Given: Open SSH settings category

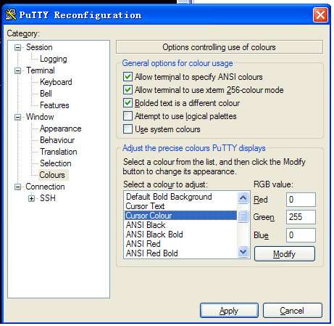Looking at the screenshot, I should click(x=48, y=198).
